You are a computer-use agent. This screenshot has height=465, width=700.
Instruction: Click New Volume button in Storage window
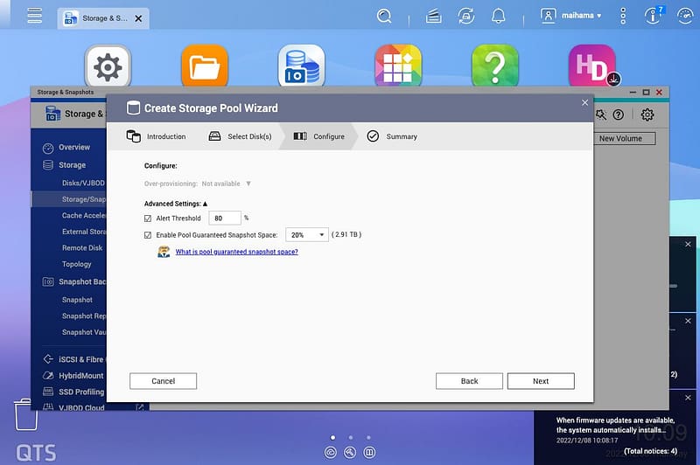624,139
